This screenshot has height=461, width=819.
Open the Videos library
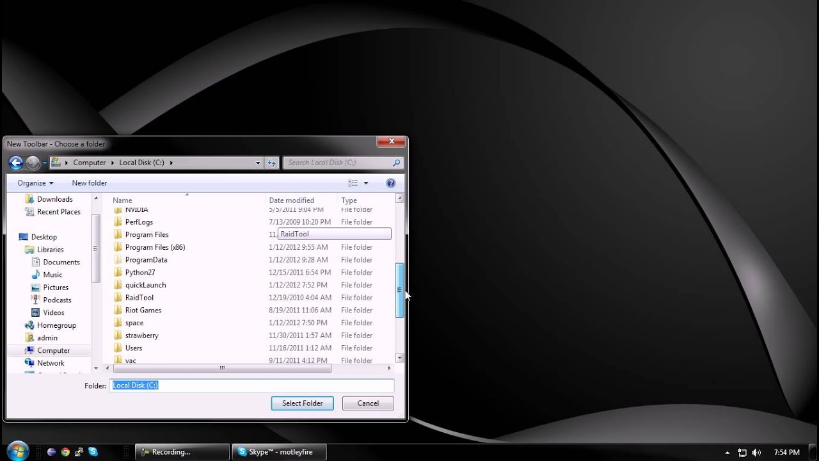click(x=48, y=313)
